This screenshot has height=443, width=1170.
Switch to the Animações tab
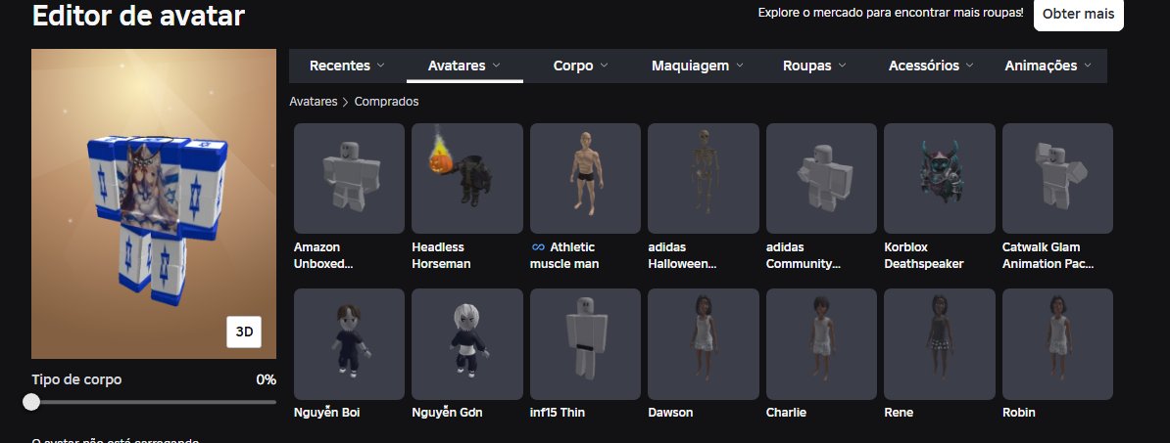tap(1048, 66)
